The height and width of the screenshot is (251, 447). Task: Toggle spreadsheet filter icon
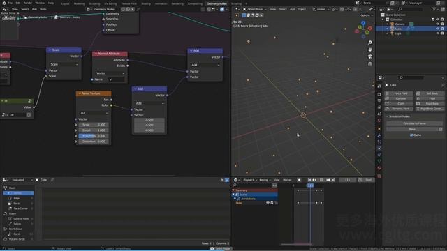pos(227,180)
